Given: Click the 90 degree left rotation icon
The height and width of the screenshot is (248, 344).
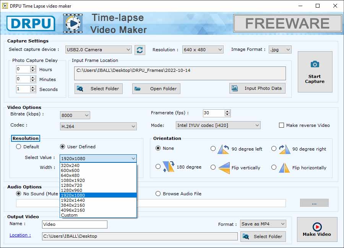Looking at the screenshot, I should (223, 149).
